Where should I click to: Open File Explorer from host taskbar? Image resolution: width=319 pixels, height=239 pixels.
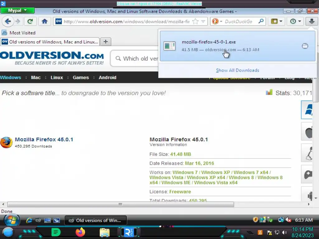click(x=105, y=232)
